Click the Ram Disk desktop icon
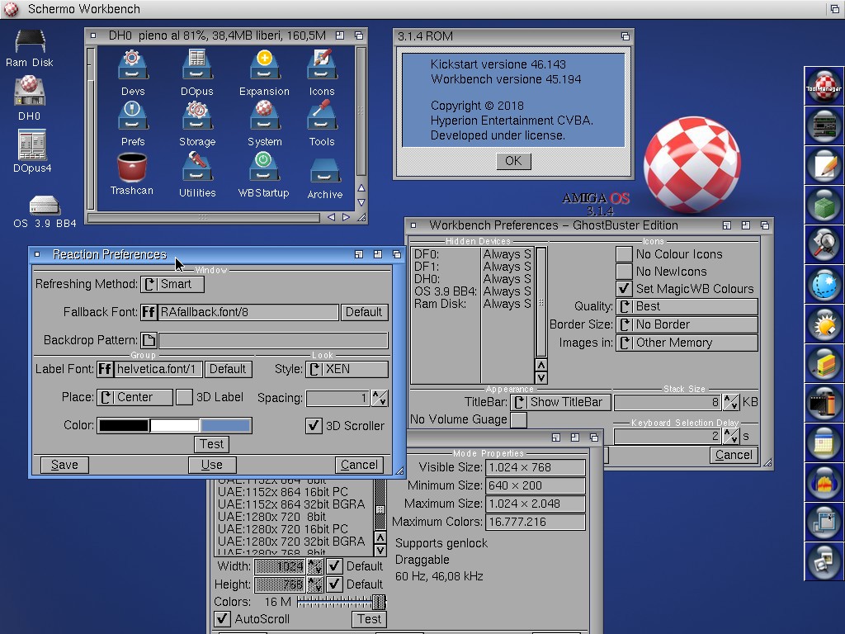Image resolution: width=845 pixels, height=634 pixels. pyautogui.click(x=30, y=43)
